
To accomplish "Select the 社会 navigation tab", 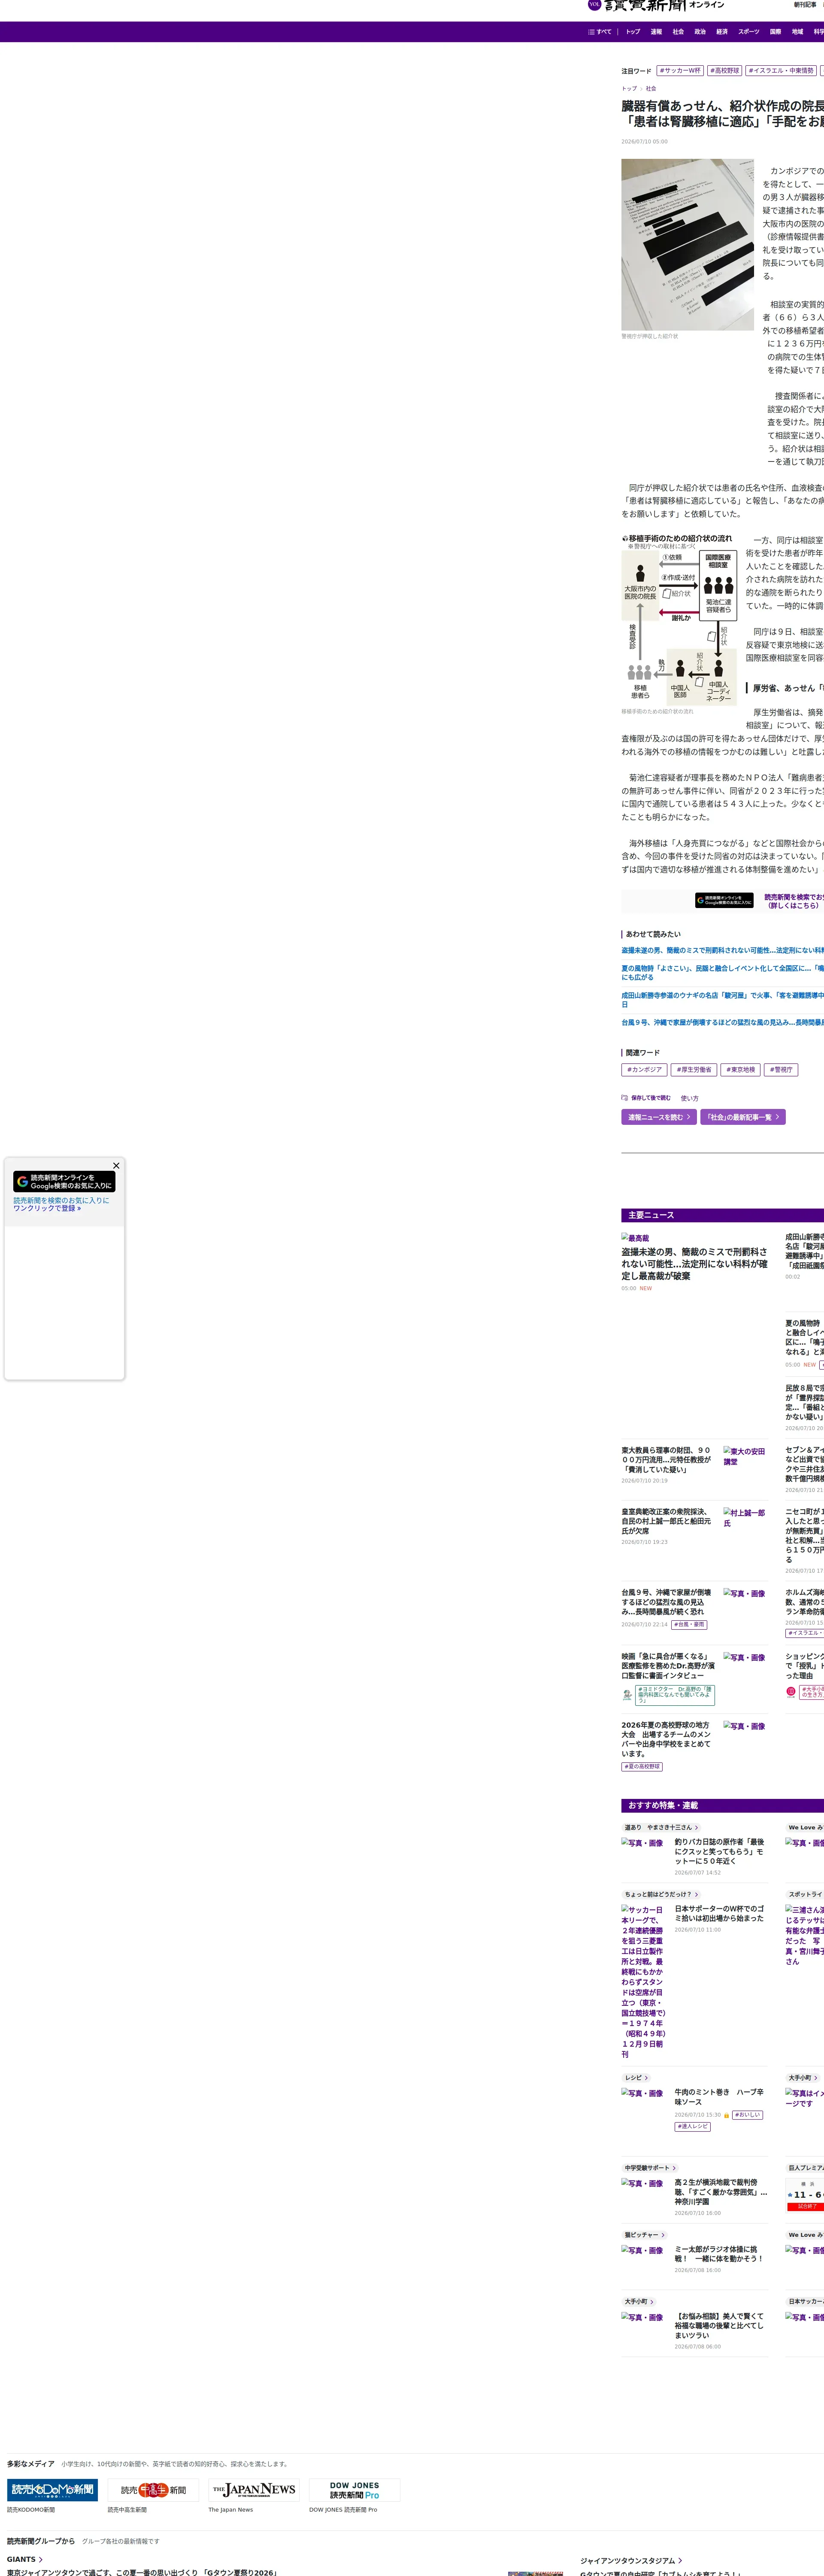I will (678, 32).
